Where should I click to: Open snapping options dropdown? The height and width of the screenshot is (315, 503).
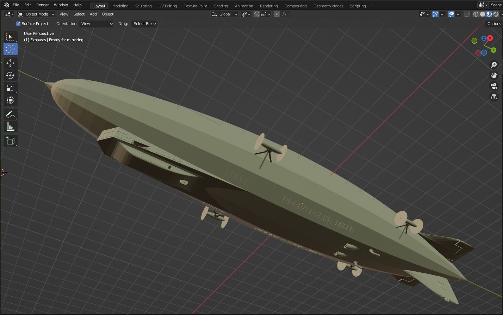click(x=266, y=14)
